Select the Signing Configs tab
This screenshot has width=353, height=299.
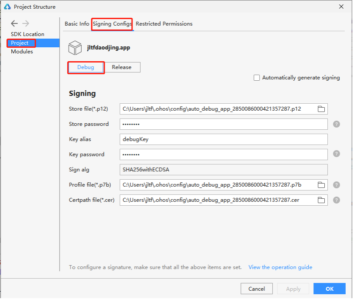112,24
